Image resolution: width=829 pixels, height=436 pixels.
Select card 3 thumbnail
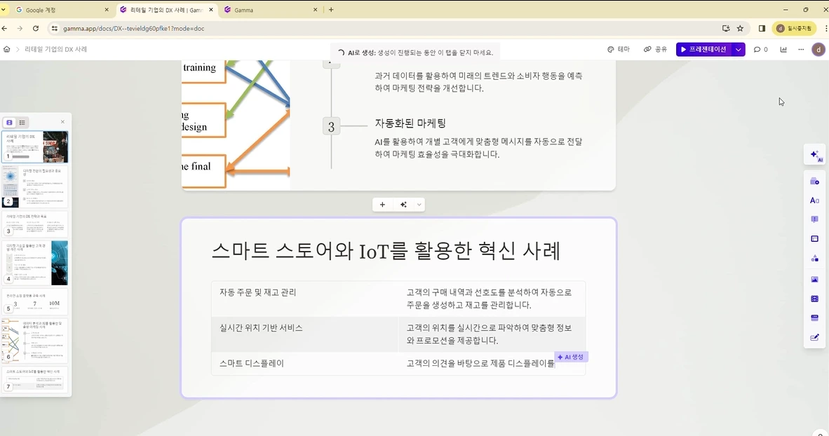point(35,224)
